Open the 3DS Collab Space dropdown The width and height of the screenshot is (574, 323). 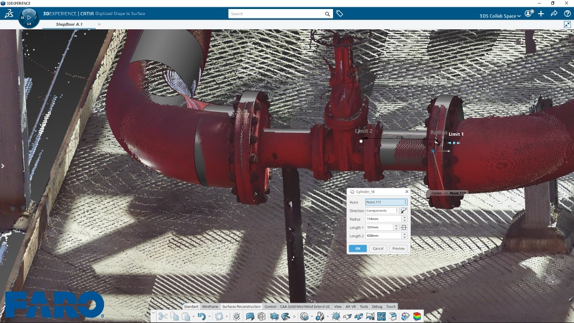click(500, 16)
